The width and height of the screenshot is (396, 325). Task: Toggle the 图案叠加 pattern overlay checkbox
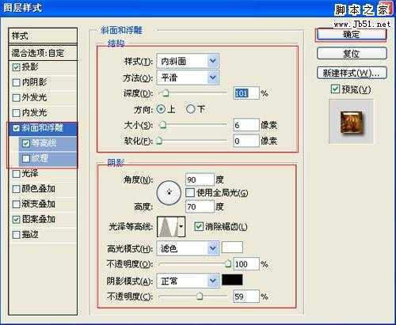(17, 219)
